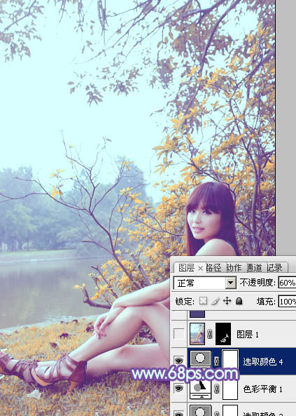296x416 pixels.
Task: Toggle lock image pixels brush icon
Action: 216,301
